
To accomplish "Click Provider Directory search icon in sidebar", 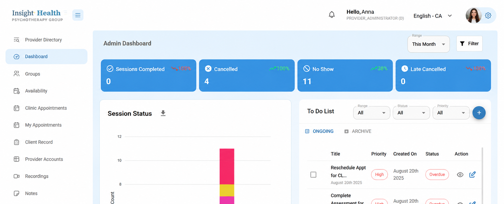I will 16,40.
